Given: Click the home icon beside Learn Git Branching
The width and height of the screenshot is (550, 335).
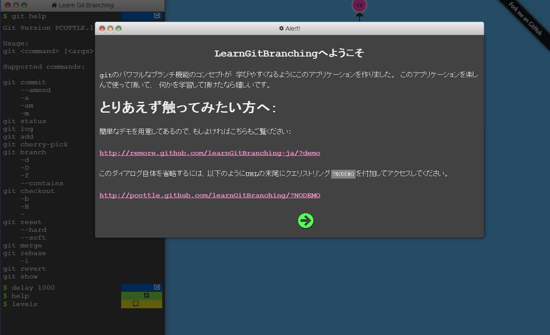Looking at the screenshot, I should click(54, 5).
